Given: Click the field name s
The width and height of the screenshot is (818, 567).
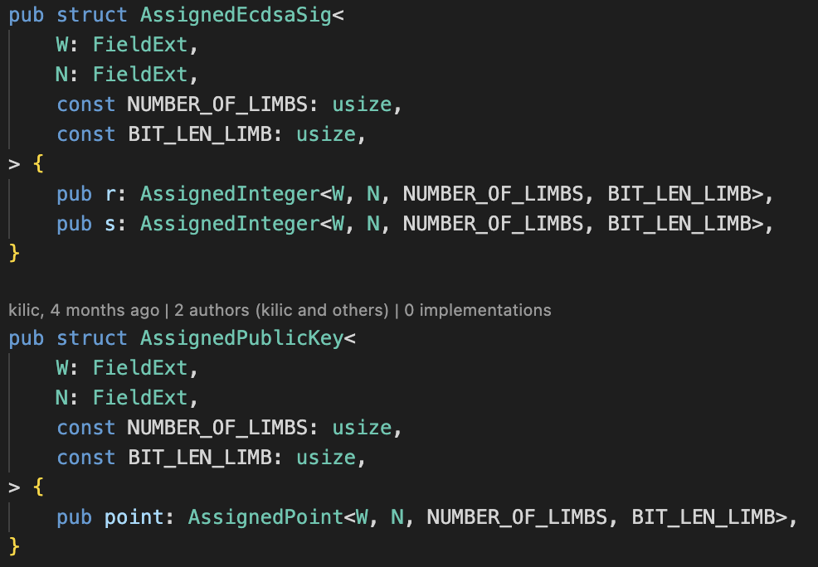Looking at the screenshot, I should pyautogui.click(x=110, y=224).
